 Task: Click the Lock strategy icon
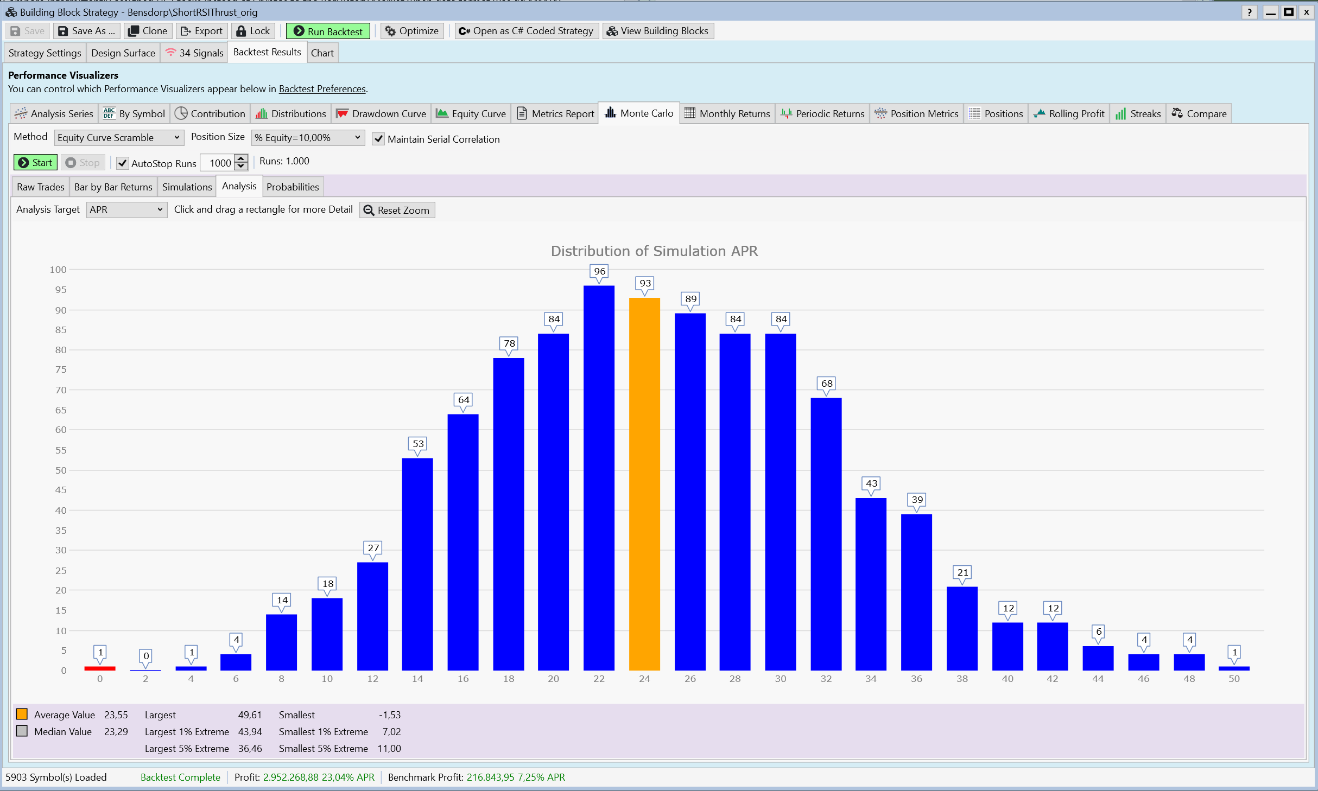coord(241,31)
